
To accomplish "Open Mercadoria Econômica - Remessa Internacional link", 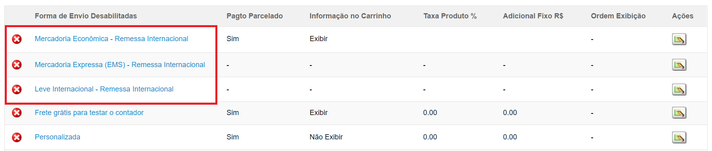I will (x=111, y=39).
